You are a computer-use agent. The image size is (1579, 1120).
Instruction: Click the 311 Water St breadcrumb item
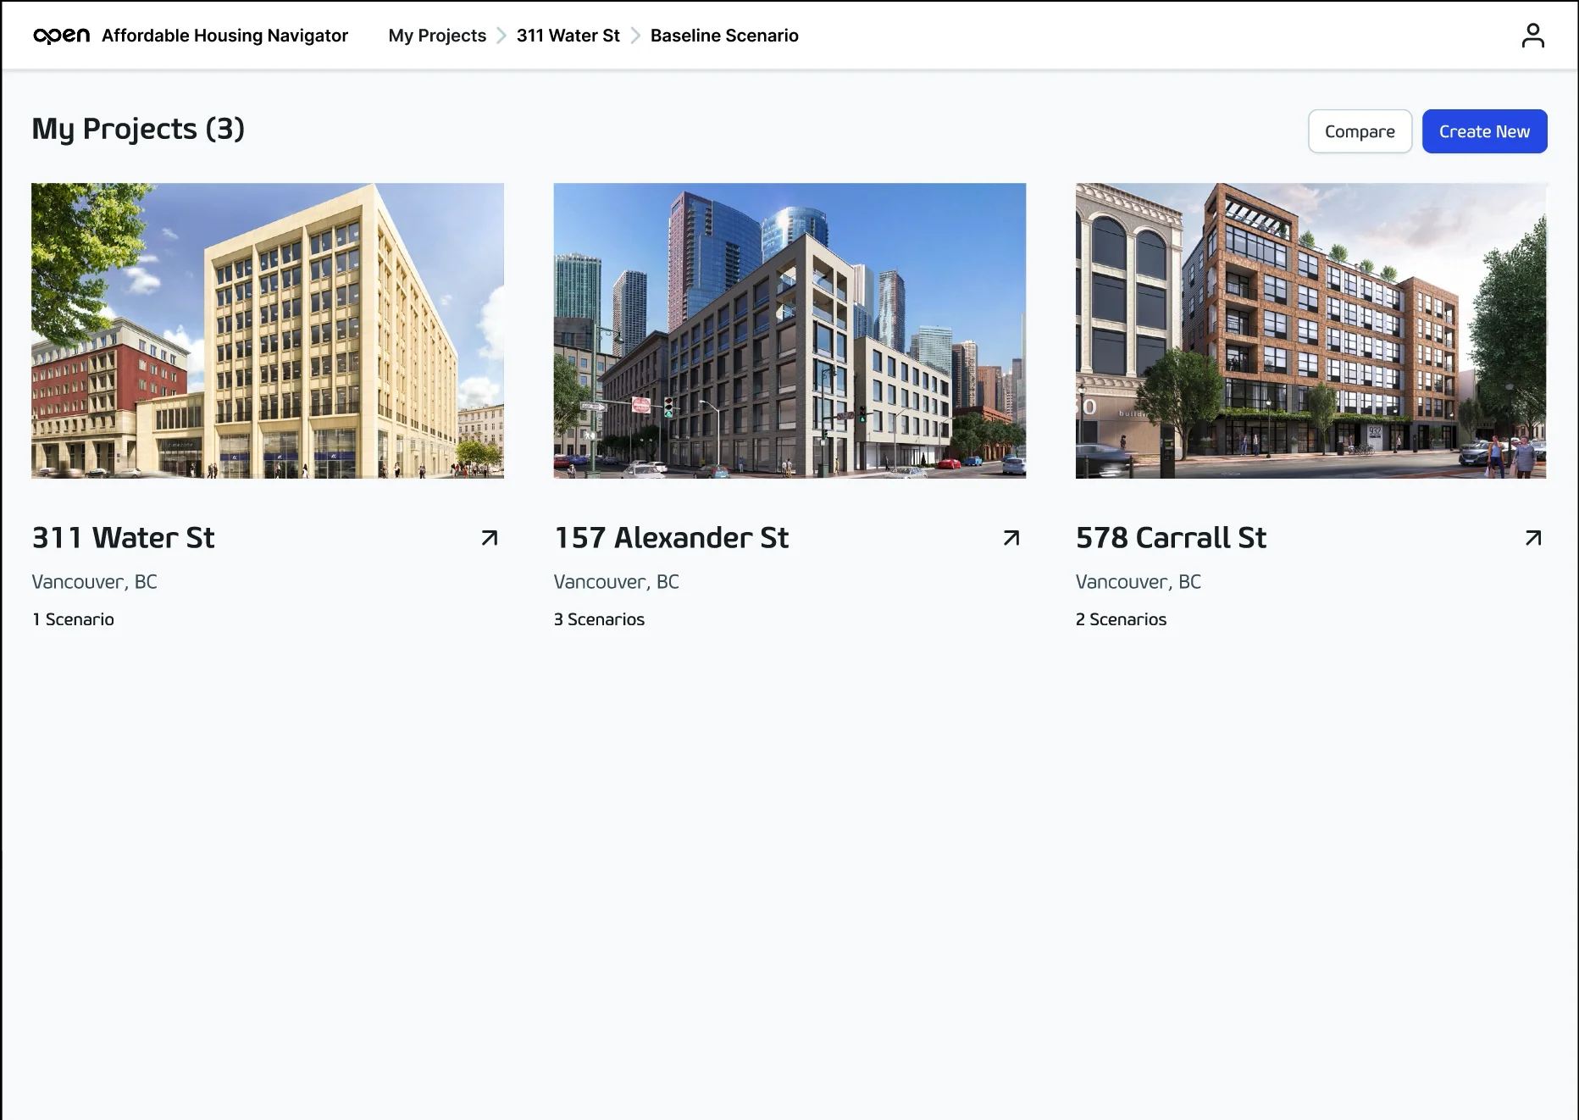pyautogui.click(x=568, y=36)
